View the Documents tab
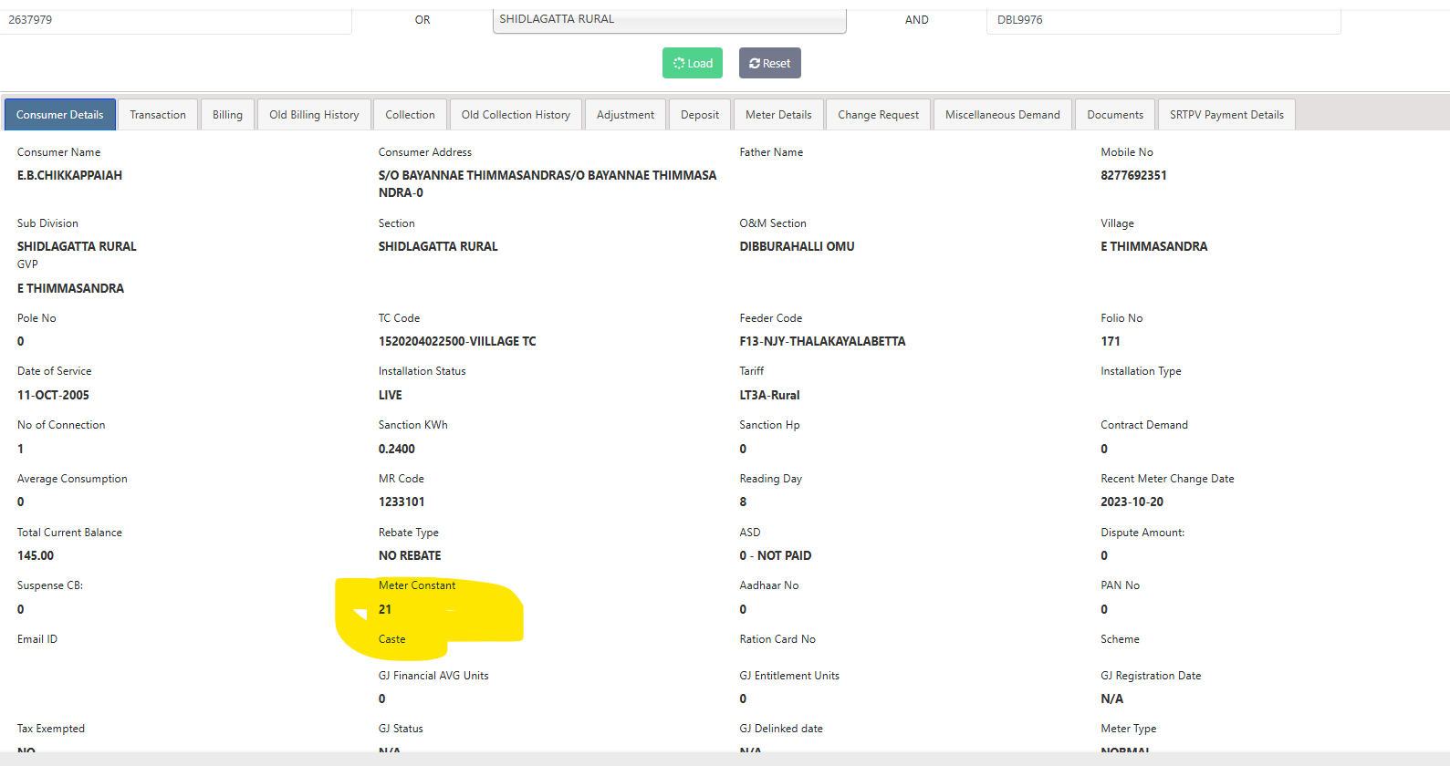 pos(1115,115)
